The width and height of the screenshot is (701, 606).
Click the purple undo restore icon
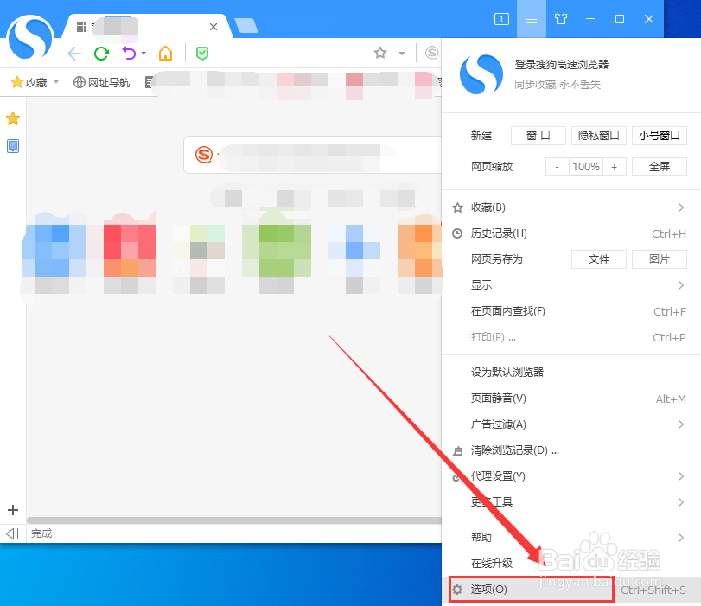pyautogui.click(x=129, y=54)
